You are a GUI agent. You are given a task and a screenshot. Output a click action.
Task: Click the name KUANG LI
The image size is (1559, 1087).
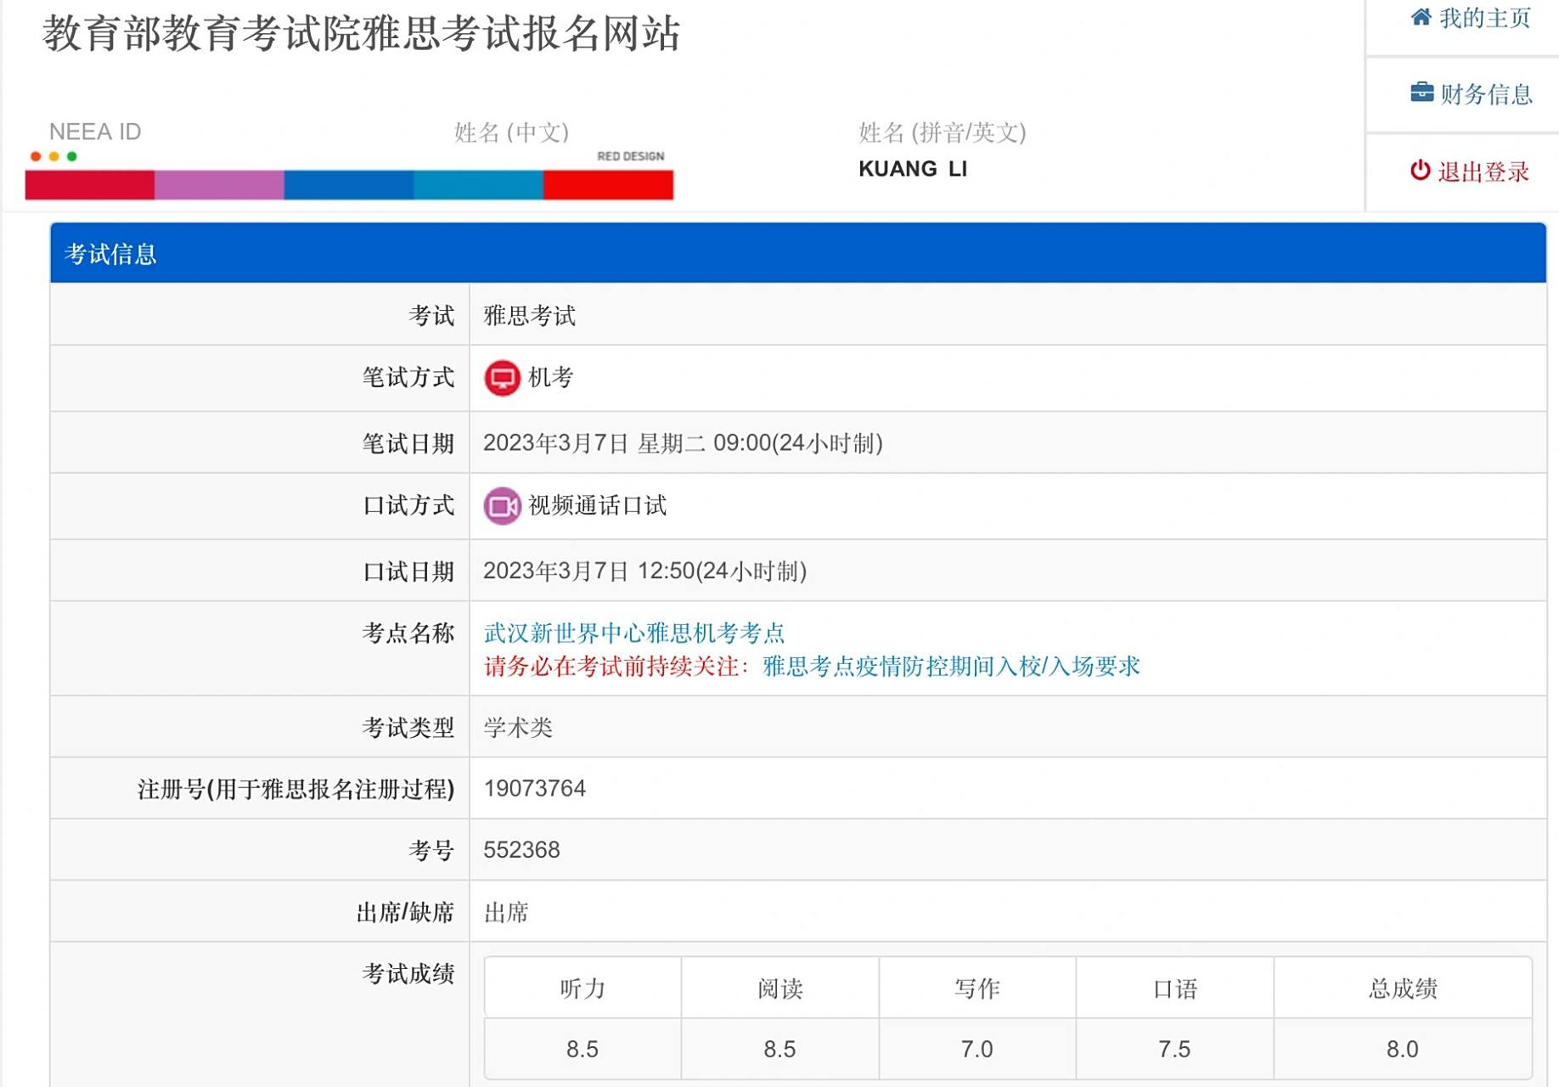[x=915, y=169]
